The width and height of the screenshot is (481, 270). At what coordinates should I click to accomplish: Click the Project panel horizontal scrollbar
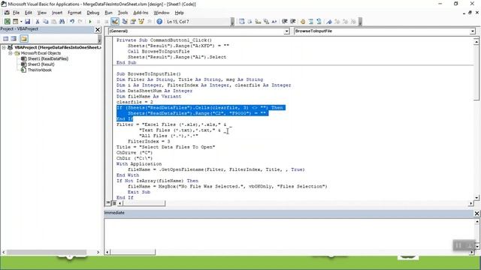(x=47, y=252)
